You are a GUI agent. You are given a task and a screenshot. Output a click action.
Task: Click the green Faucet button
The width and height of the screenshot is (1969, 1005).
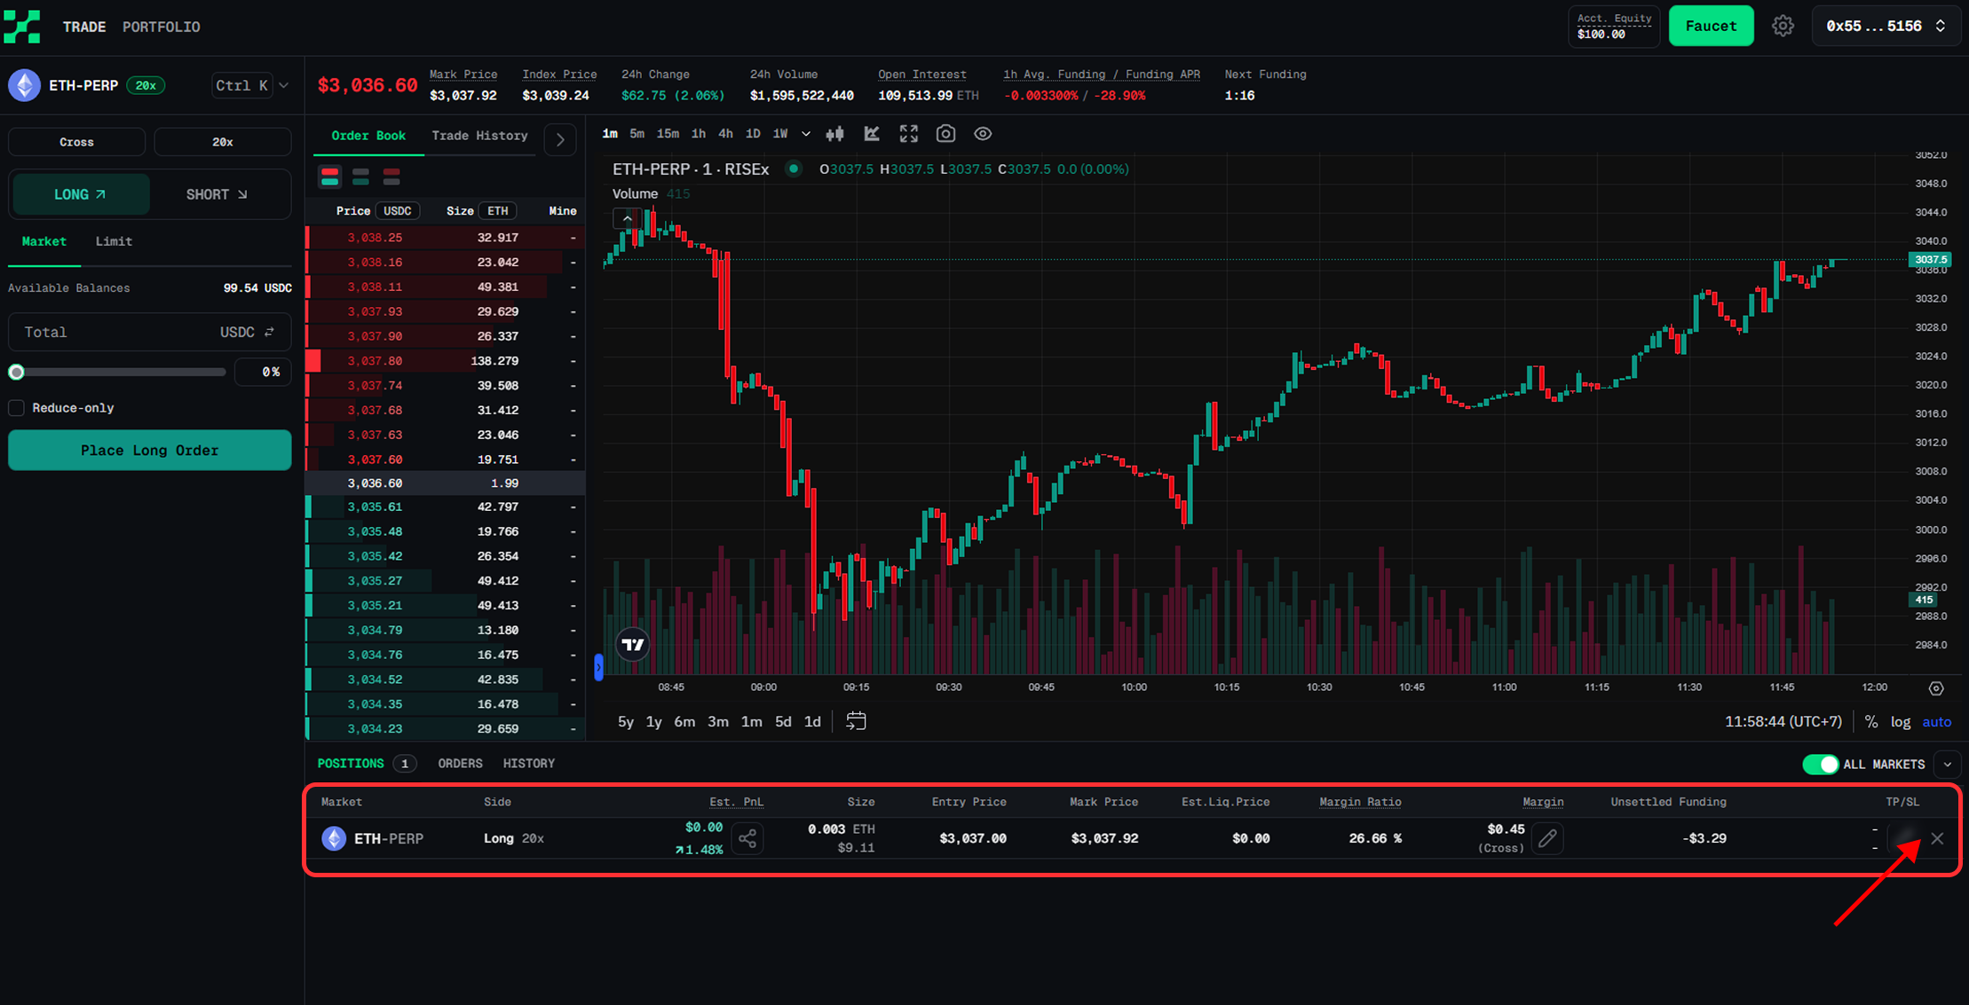click(x=1711, y=27)
